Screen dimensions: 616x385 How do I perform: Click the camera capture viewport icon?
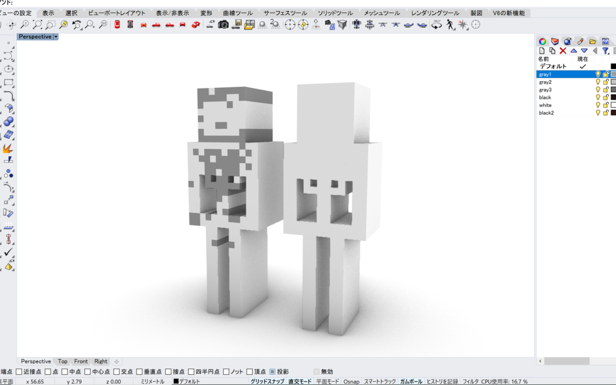[223, 25]
